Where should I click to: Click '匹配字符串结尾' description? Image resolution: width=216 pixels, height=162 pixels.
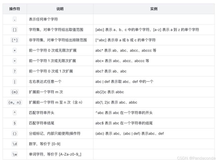click(42, 123)
